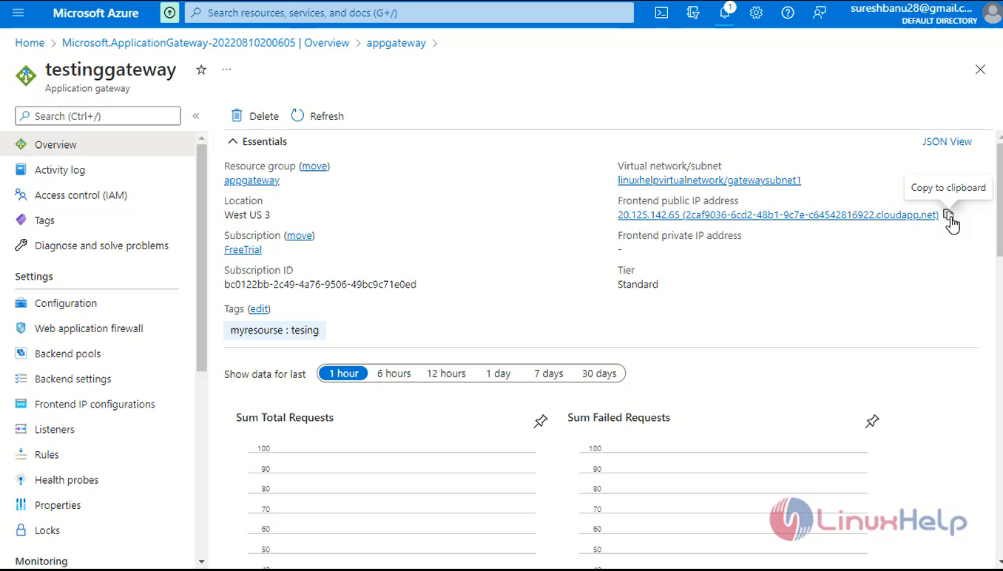
Task: Open Overview in left menu
Action: coord(98,144)
